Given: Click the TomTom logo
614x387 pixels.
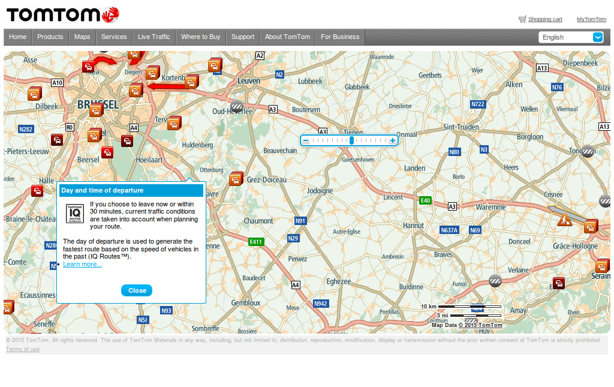Looking at the screenshot, I should pos(62,15).
